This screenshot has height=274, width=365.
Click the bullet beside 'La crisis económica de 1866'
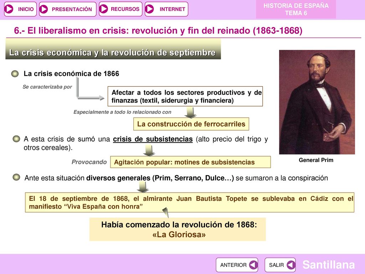pos(15,74)
